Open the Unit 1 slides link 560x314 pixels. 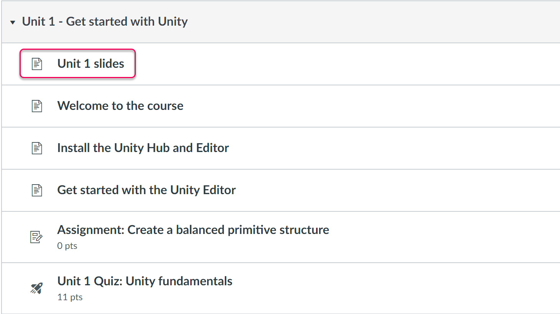click(91, 64)
